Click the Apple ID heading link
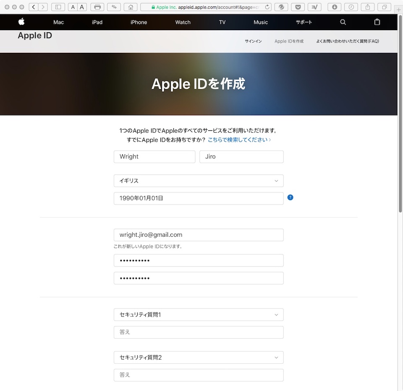403x391 pixels. (35, 35)
